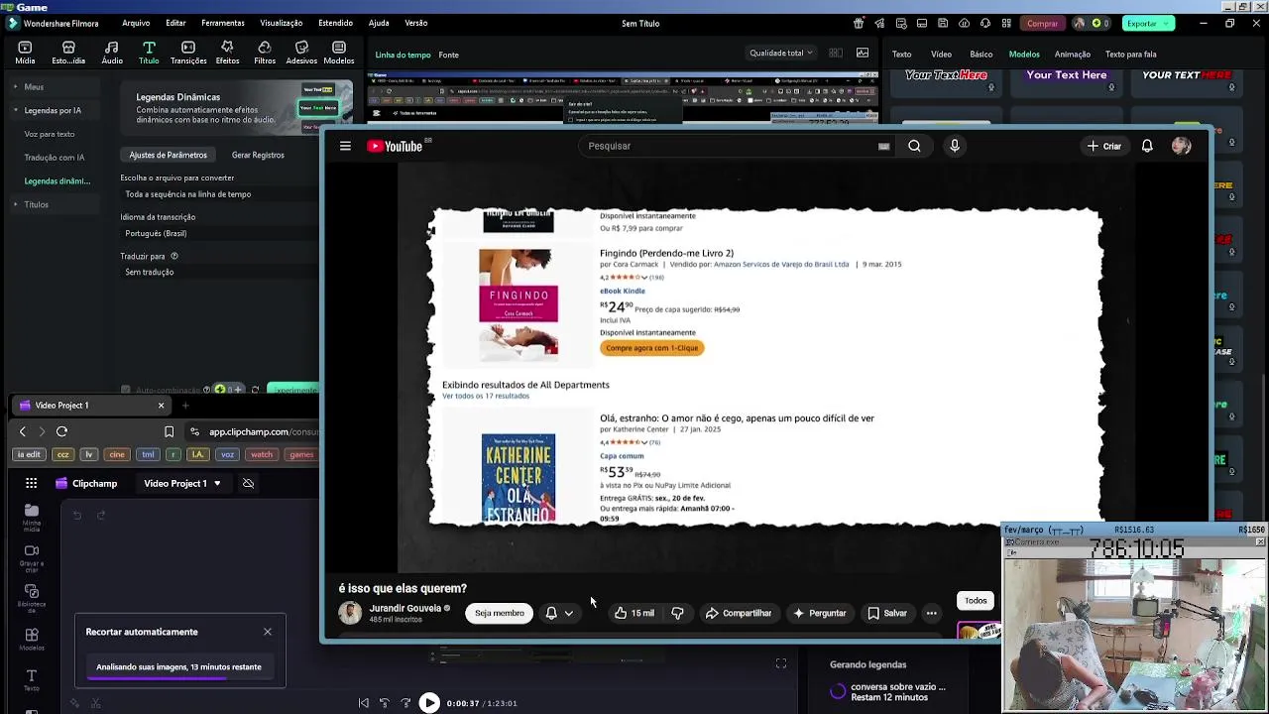Open the Qualidade total dropdown
This screenshot has height=714, width=1269.
[781, 54]
